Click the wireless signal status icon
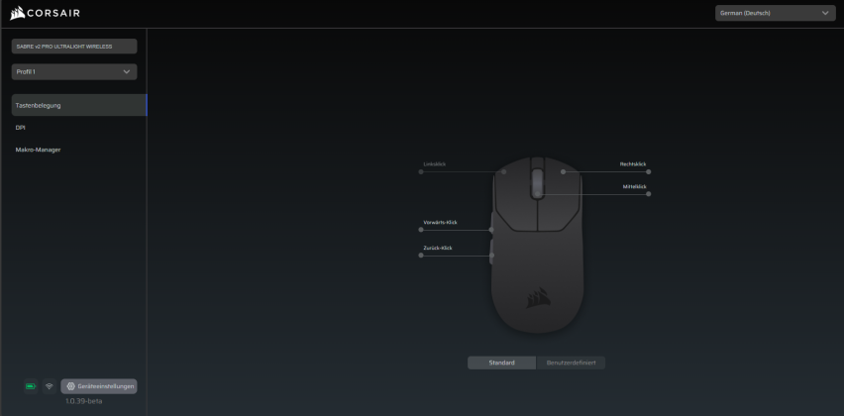 click(50, 386)
